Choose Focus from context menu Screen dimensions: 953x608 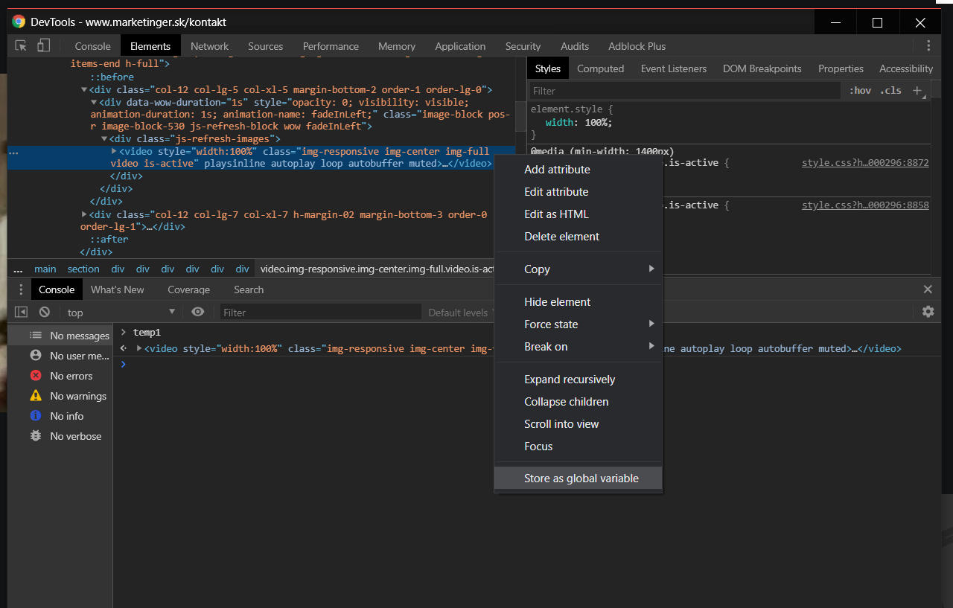pos(579,447)
